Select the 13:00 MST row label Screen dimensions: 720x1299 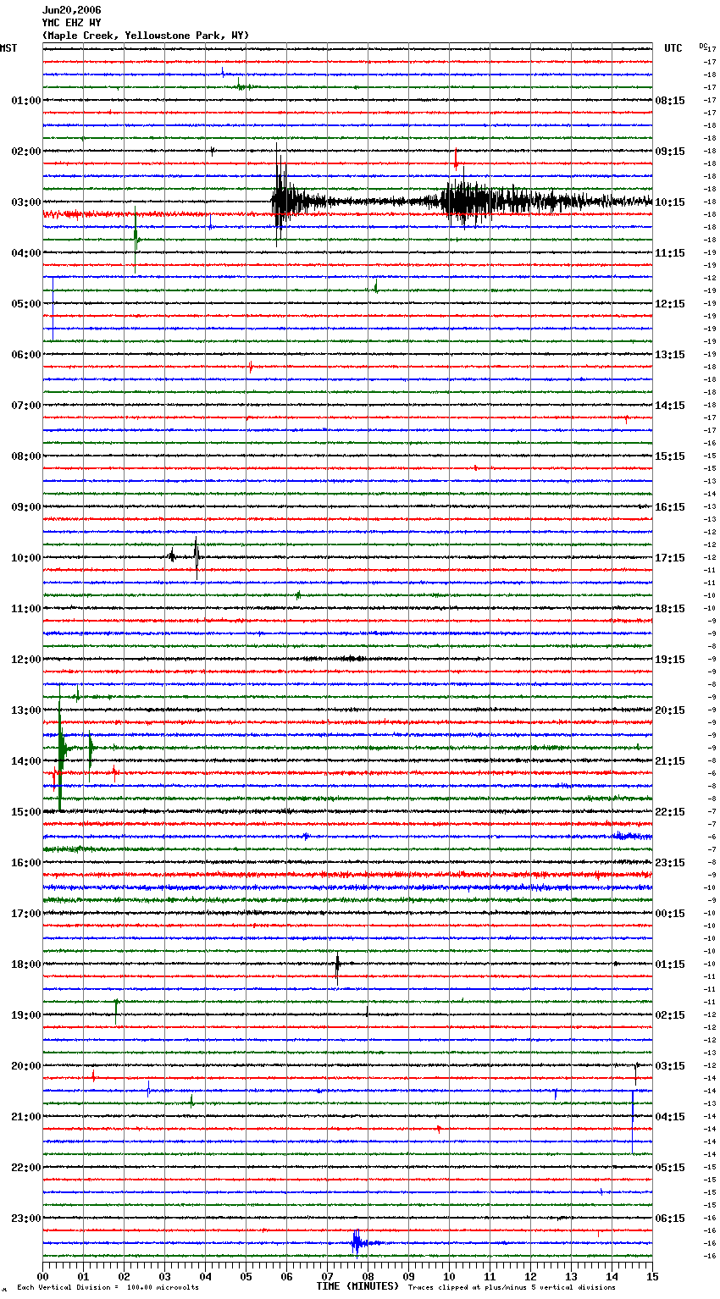click(26, 710)
